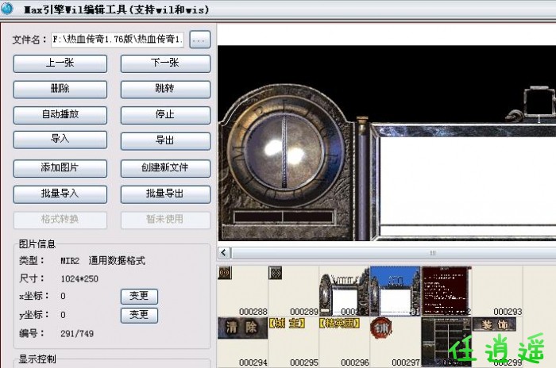Select the highlighted blue thumbnail 000291

(395, 291)
